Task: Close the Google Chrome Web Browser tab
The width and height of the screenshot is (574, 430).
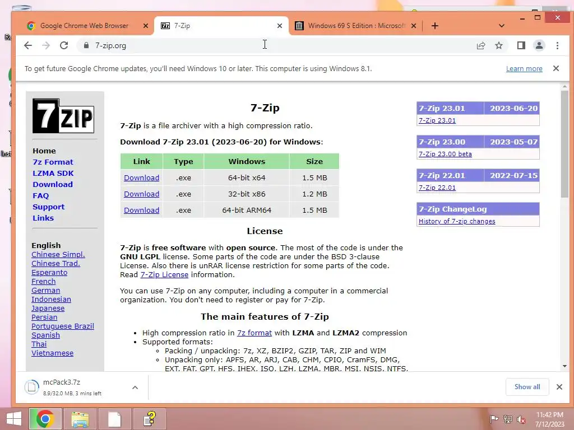Action: click(145, 26)
